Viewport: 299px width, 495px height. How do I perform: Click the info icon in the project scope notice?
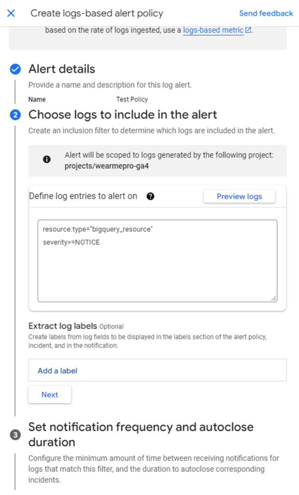[x=47, y=160]
